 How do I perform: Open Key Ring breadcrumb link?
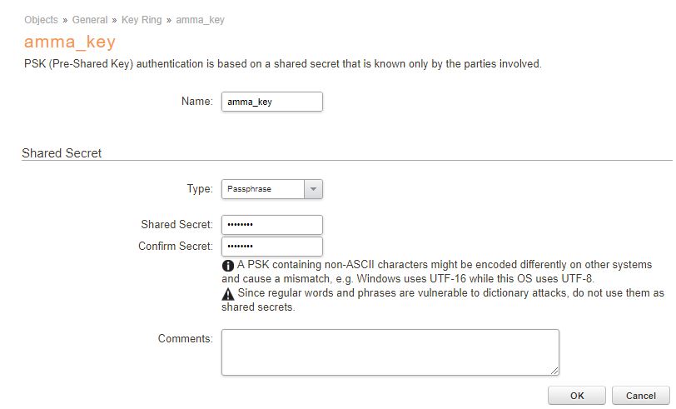(142, 20)
